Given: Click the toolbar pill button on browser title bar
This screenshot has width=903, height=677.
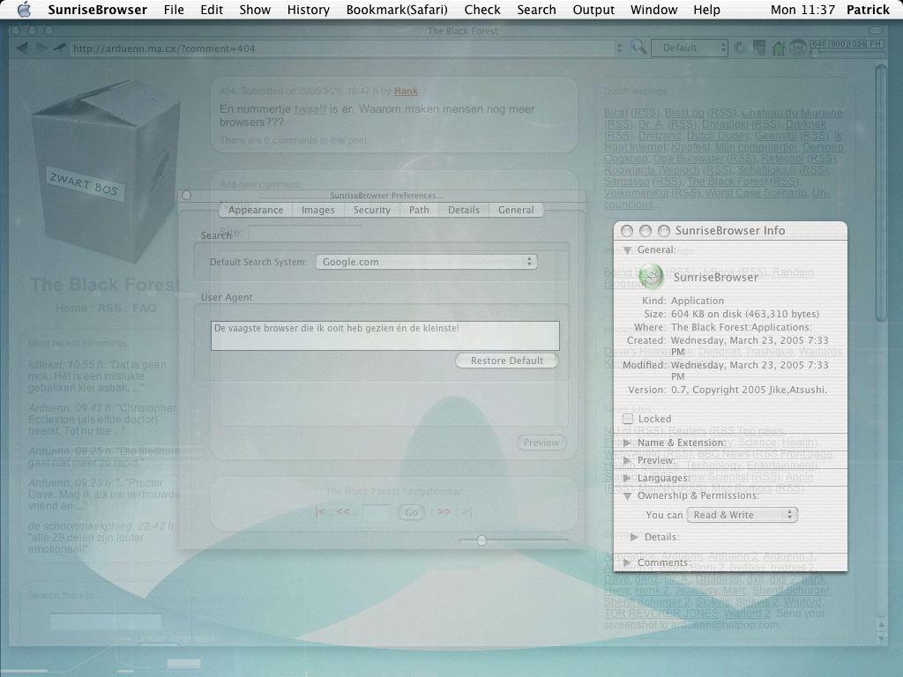Looking at the screenshot, I should pyautogui.click(x=877, y=31).
